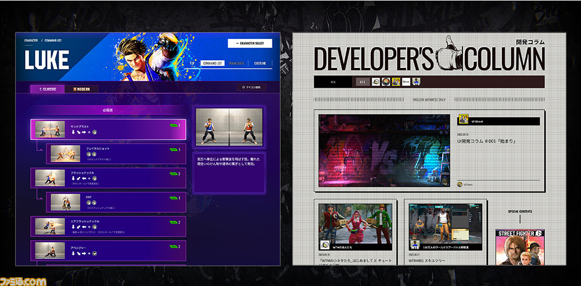Click the black ALL category label in Developer's Column
The height and width of the screenshot is (286, 581).
point(333,82)
